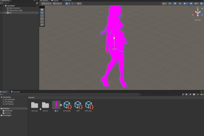Select the p6 model thumbnail asset
The width and height of the screenshot is (204, 136).
pos(56,105)
